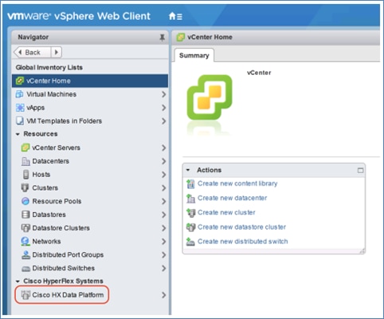Viewport: 384px width, 319px height.
Task: Open Cisco HX Data Platform
Action: [90, 295]
